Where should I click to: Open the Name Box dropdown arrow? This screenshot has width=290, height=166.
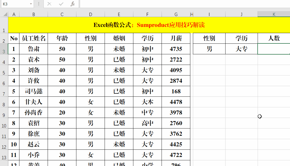[31, 4]
